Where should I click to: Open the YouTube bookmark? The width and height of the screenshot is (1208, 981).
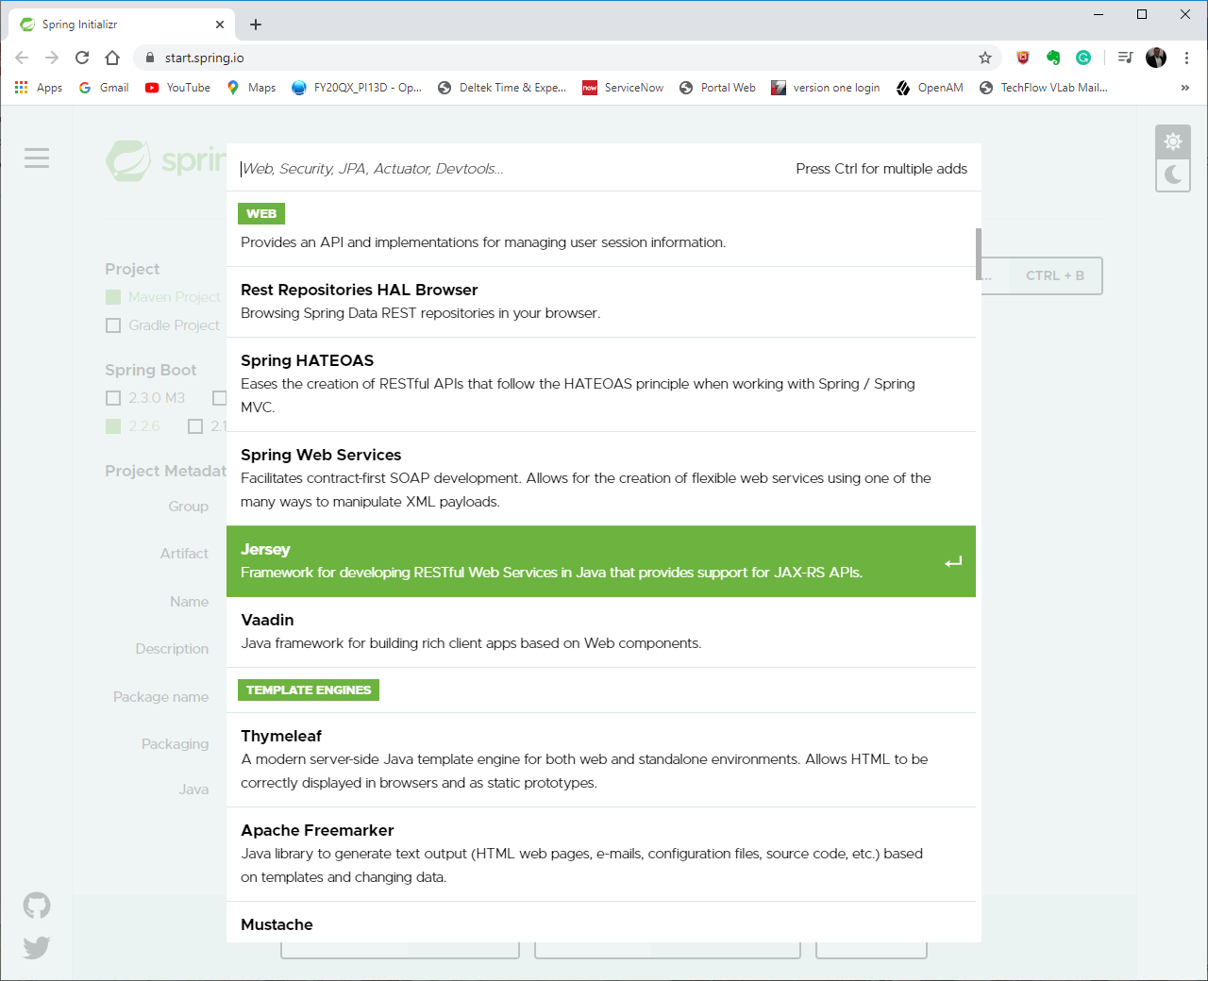[177, 88]
